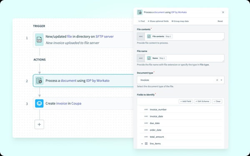Click the Name Step 1 data pill
The width and height of the screenshot is (250, 156).
point(156,58)
